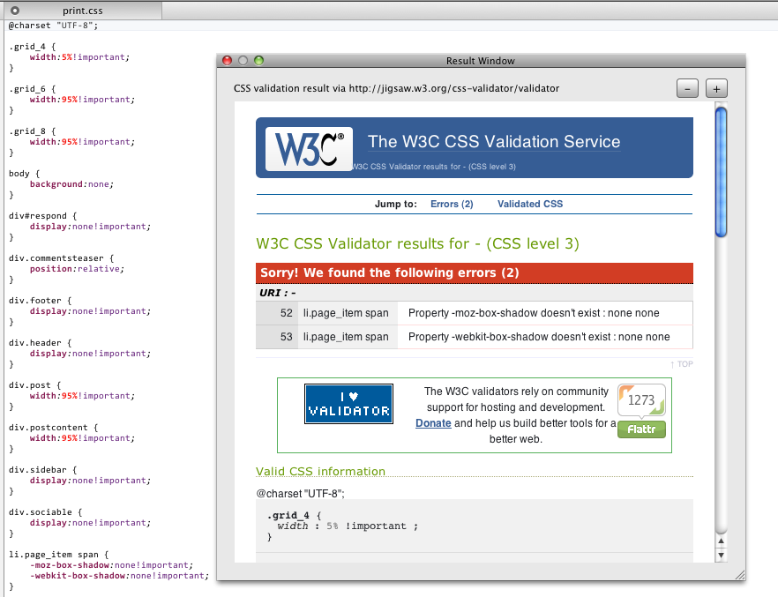This screenshot has height=597, width=778.
Task: Click the body selector in editor
Action: 24,174
